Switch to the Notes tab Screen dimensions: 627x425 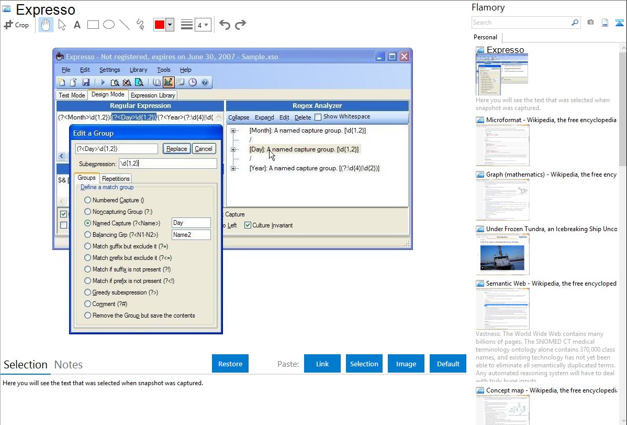point(69,365)
